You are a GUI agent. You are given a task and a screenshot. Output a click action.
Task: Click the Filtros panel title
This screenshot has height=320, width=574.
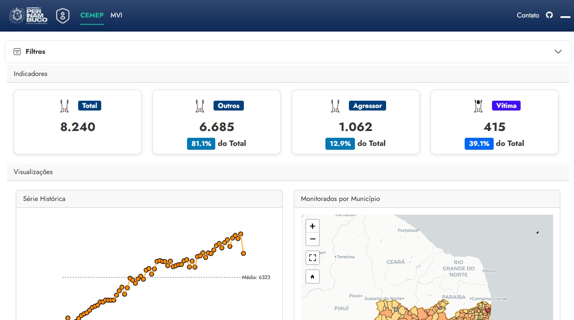(35, 52)
